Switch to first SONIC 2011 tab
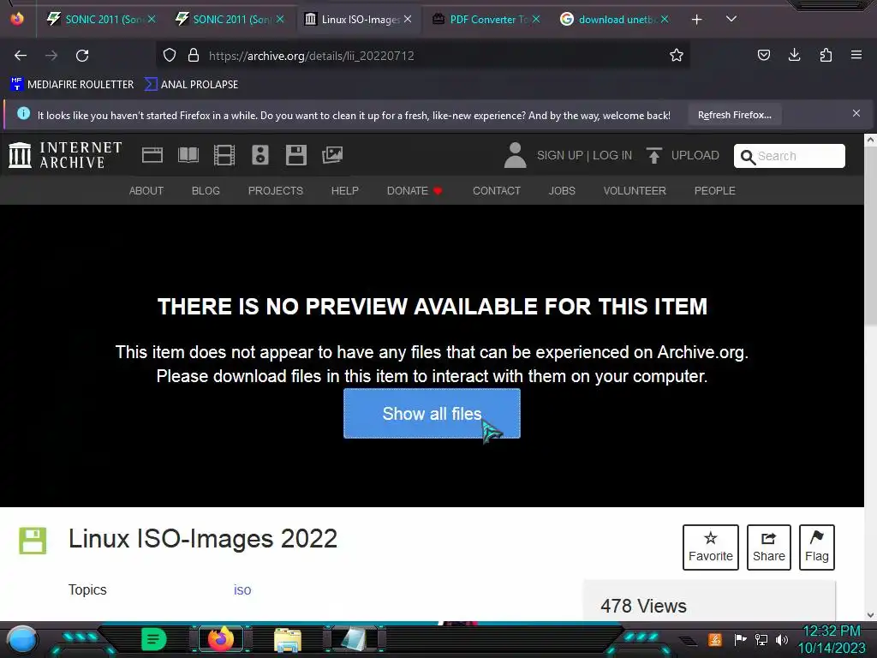 (101, 20)
